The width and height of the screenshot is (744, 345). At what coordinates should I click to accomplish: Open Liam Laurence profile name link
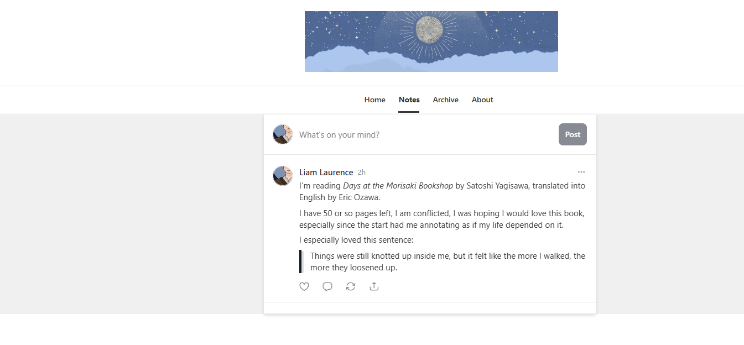326,172
